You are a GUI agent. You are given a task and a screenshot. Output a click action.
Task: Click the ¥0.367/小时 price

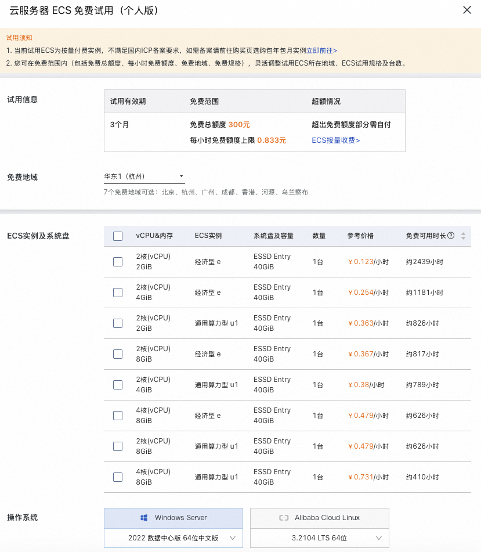pos(368,354)
